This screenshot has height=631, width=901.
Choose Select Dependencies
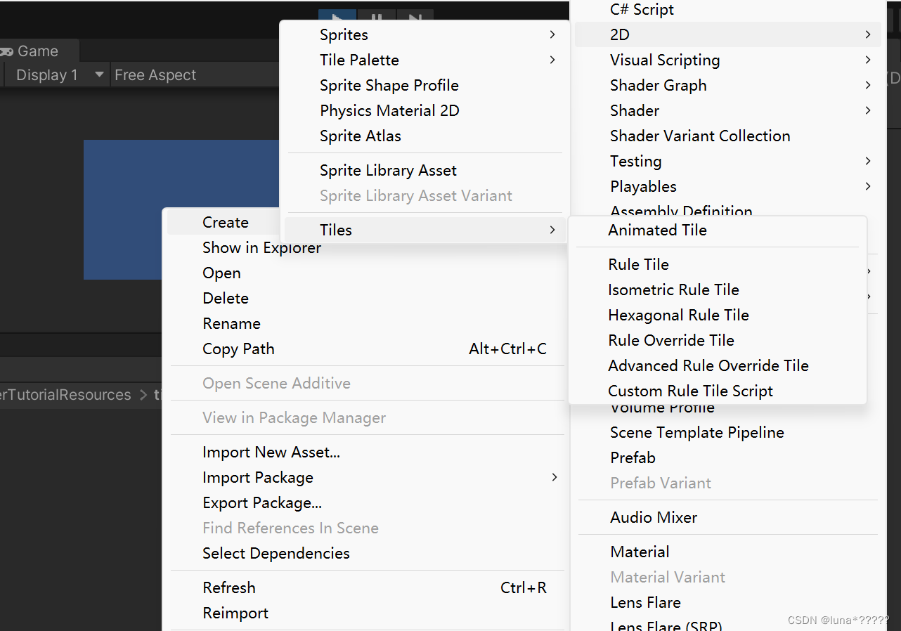click(366, 554)
